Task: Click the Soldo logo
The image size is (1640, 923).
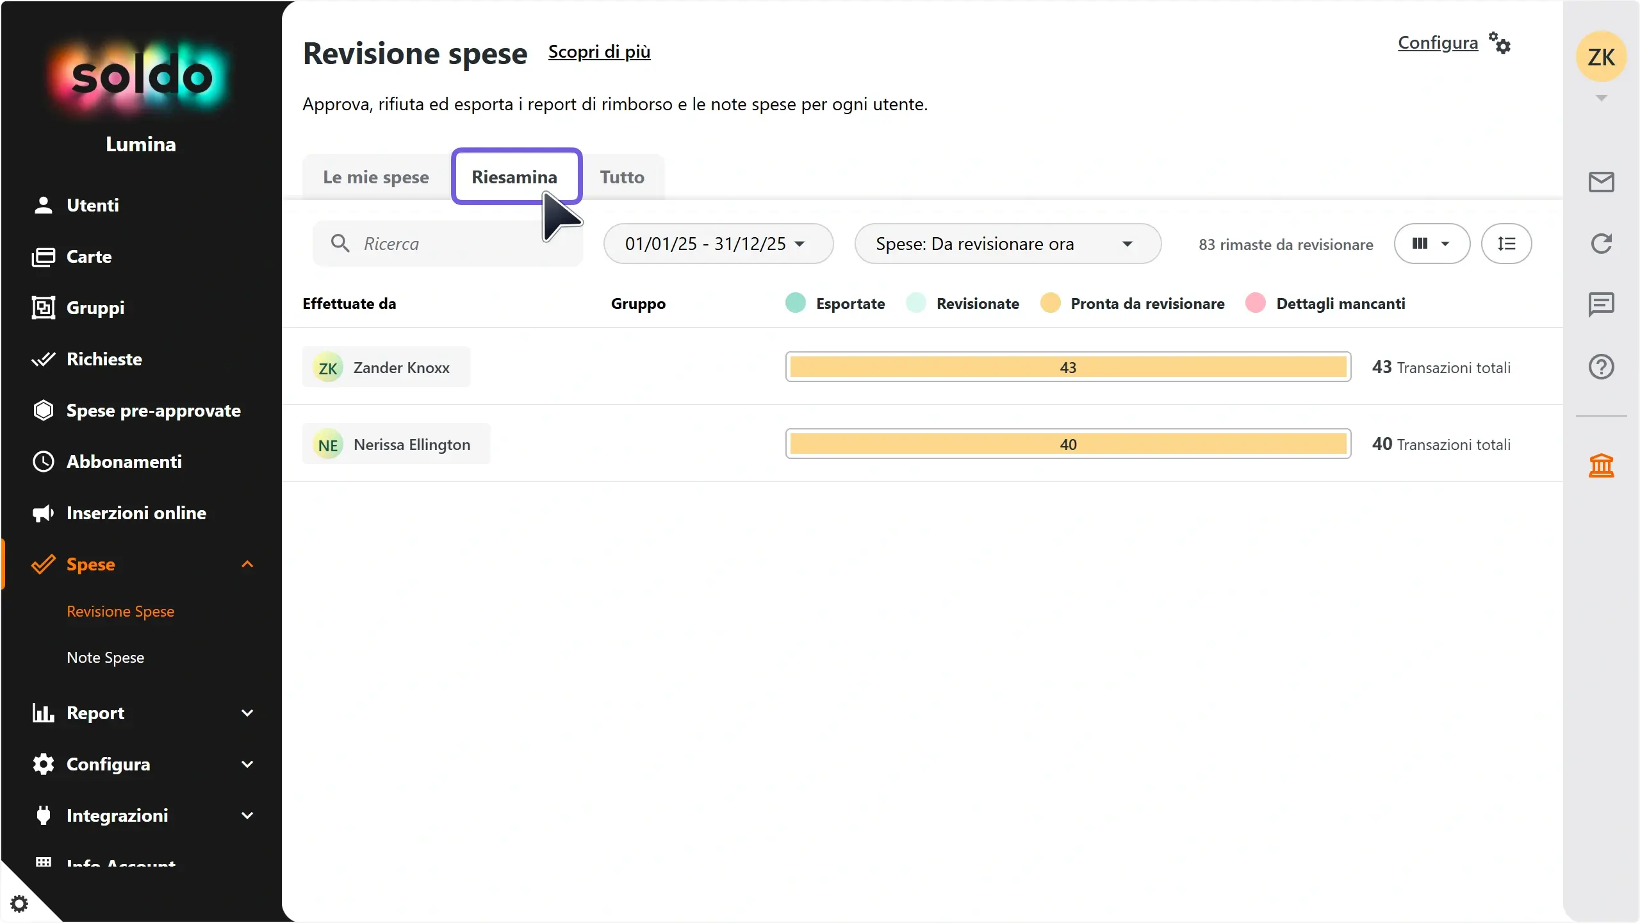Action: tap(141, 77)
